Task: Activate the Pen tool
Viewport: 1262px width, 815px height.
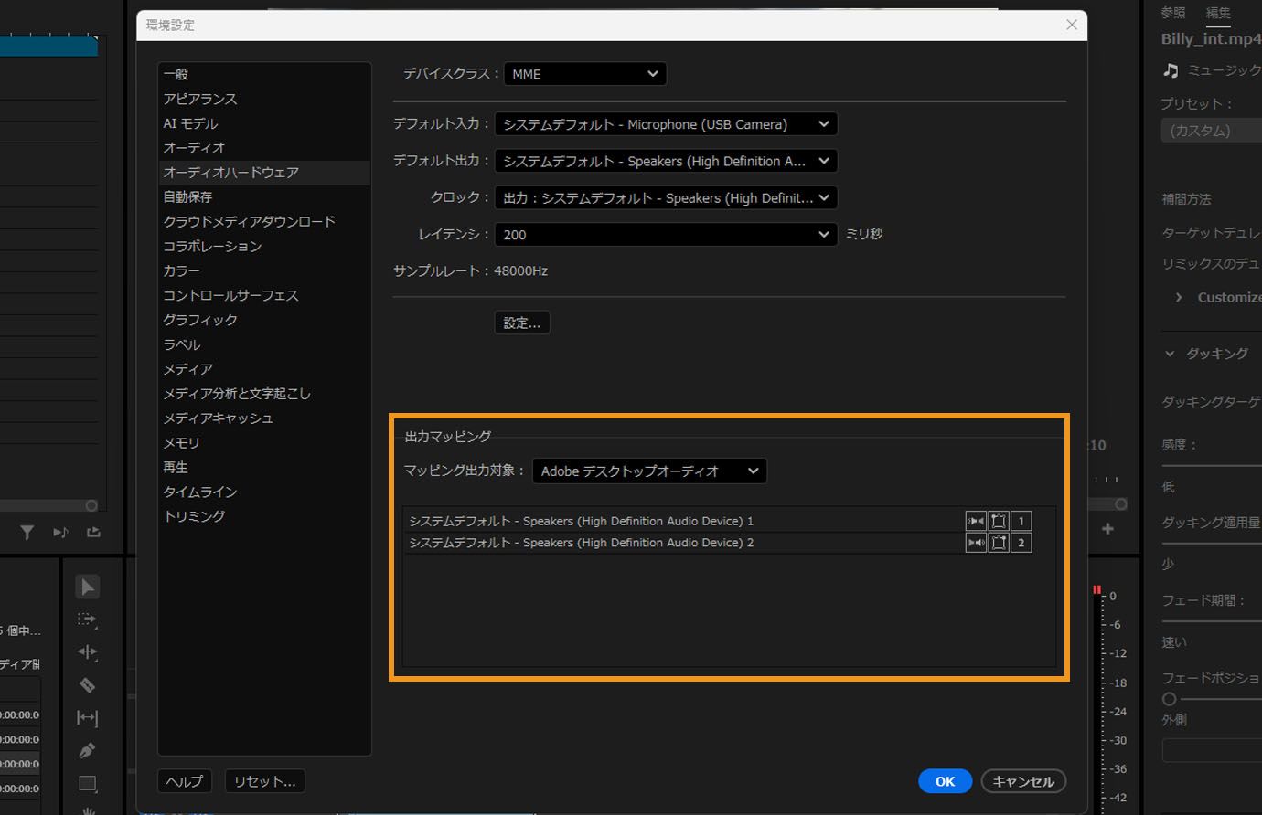Action: coord(88,751)
